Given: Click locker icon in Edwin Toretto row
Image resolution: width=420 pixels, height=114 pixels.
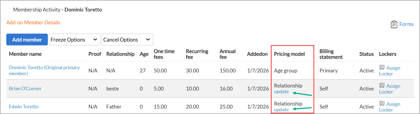Looking at the screenshot, I should point(382,103).
